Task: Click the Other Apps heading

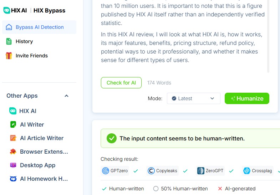Action: 22,96
